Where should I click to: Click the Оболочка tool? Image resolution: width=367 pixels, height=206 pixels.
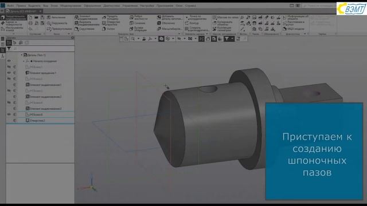(x=166, y=23)
